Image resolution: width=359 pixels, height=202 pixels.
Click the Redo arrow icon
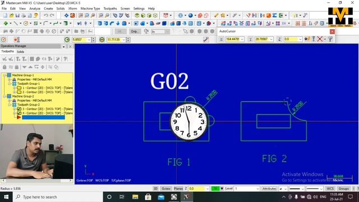(52, 16)
